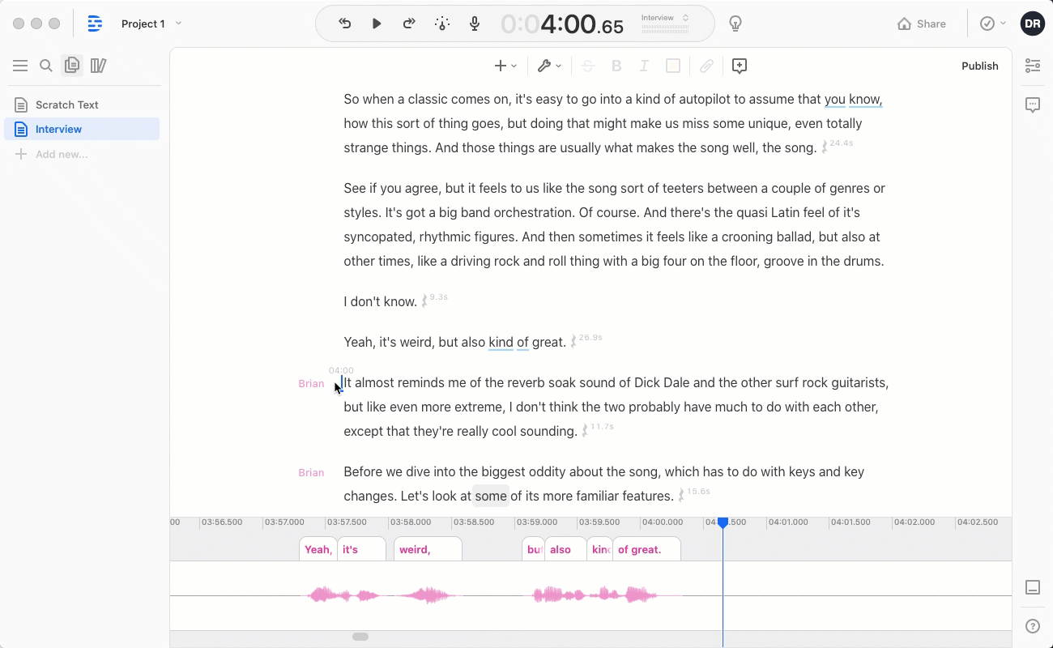Toggle the timeline panel visibility
The height and width of the screenshot is (648, 1053).
(1033, 587)
